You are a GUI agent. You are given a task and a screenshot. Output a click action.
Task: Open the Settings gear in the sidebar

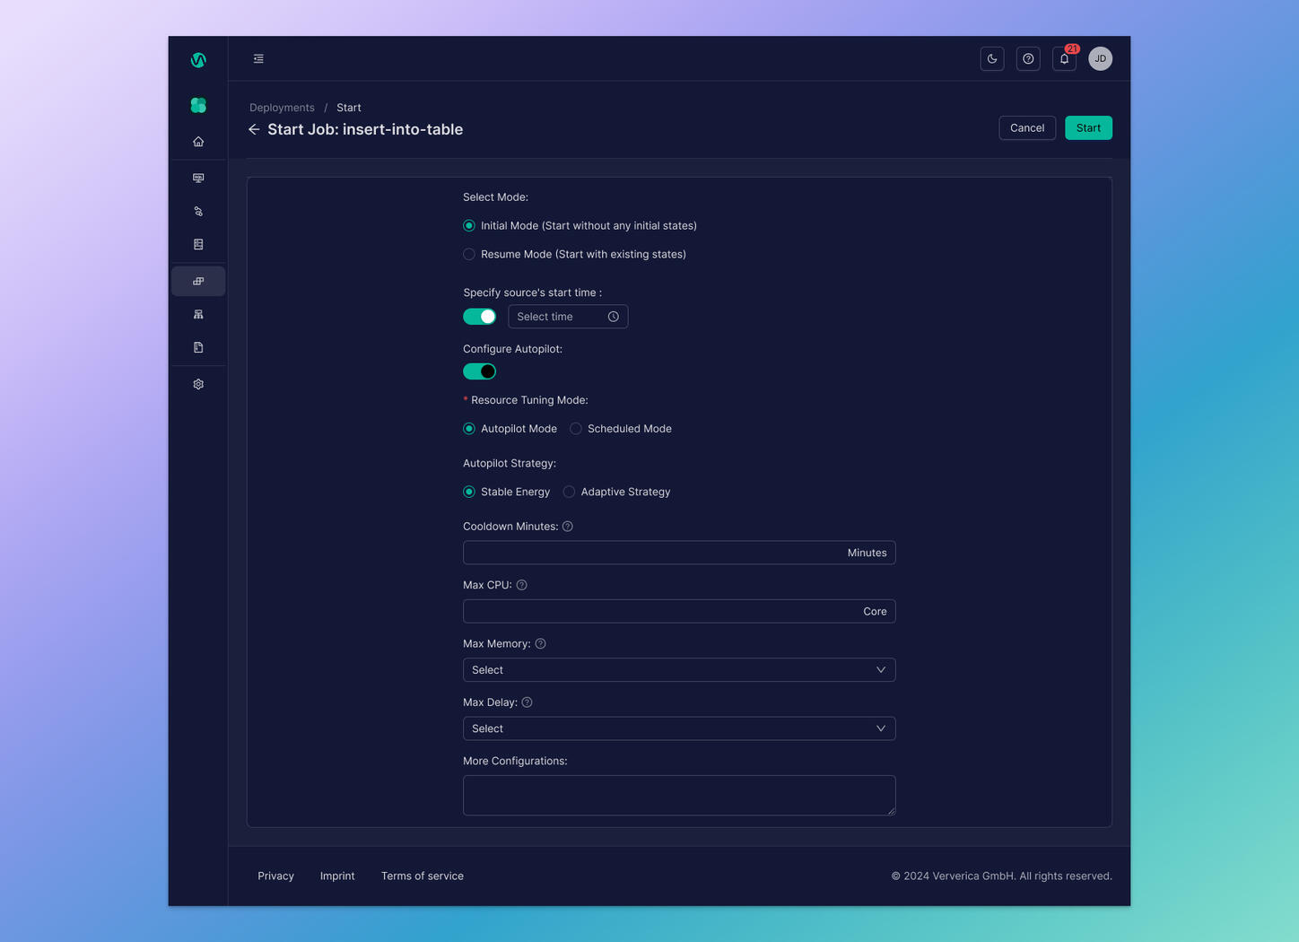pyautogui.click(x=197, y=383)
